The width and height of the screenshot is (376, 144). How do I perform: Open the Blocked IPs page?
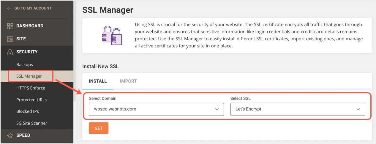pos(28,111)
